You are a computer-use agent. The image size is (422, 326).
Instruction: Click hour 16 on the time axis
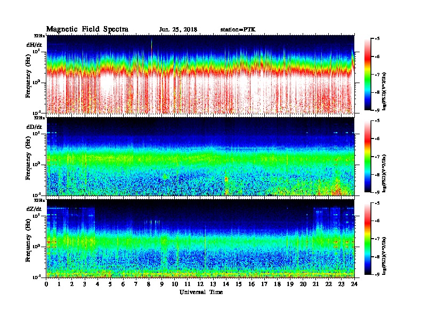coord(252,284)
